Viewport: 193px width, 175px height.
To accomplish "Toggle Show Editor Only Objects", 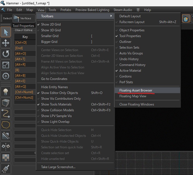I will point(75,93).
